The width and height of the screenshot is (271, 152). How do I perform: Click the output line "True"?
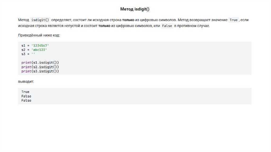point(25,92)
